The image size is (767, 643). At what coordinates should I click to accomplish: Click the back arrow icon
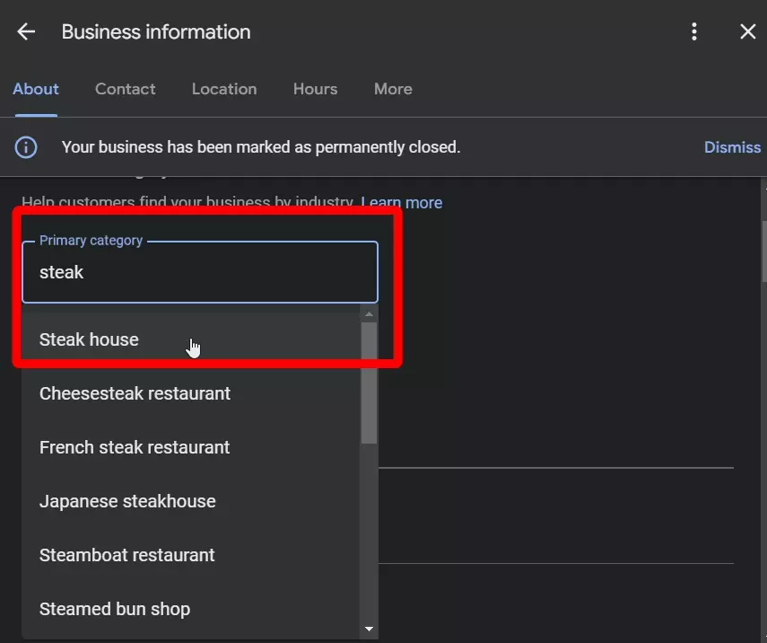[x=26, y=32]
